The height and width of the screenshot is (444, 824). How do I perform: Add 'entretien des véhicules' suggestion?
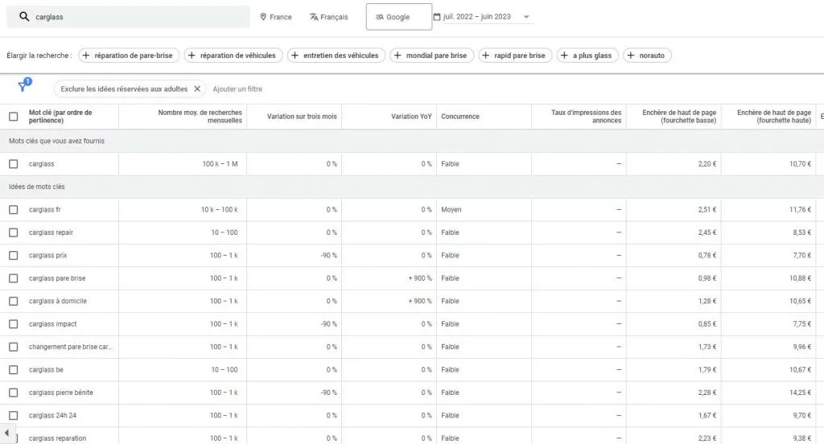pos(336,55)
